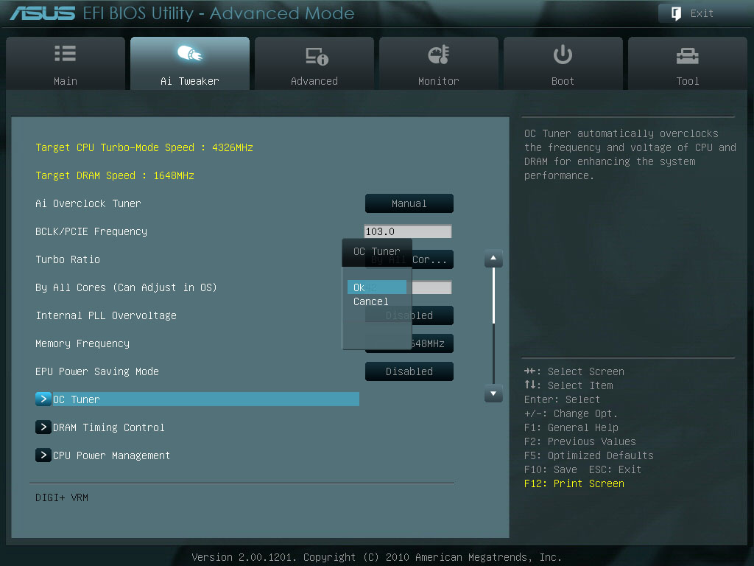Click the Ai Tweaker comet icon
The height and width of the screenshot is (566, 754).
(189, 53)
